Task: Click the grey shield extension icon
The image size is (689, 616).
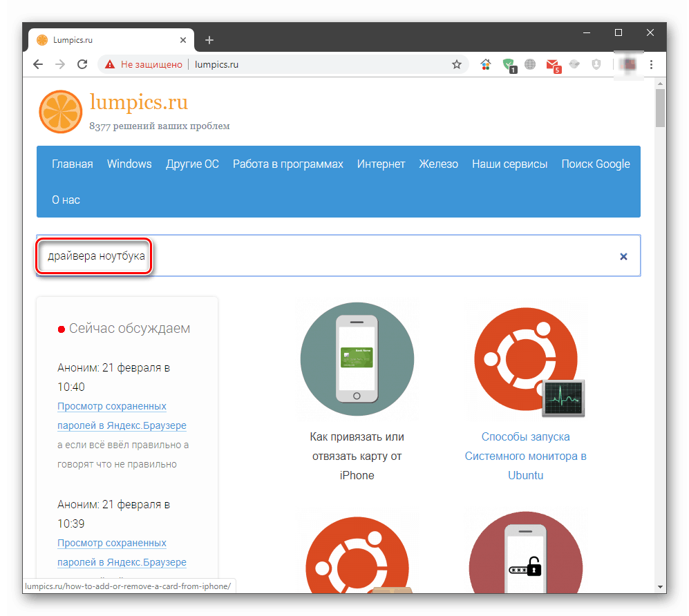Action: 596,64
